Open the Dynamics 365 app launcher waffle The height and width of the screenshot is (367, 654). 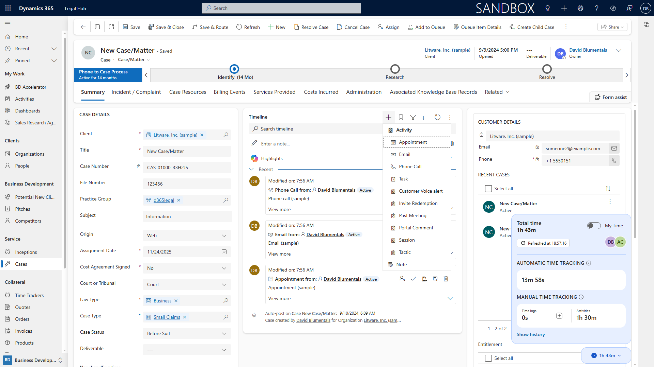[8, 8]
